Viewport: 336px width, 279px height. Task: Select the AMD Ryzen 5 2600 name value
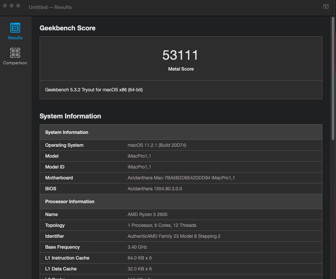click(147, 214)
